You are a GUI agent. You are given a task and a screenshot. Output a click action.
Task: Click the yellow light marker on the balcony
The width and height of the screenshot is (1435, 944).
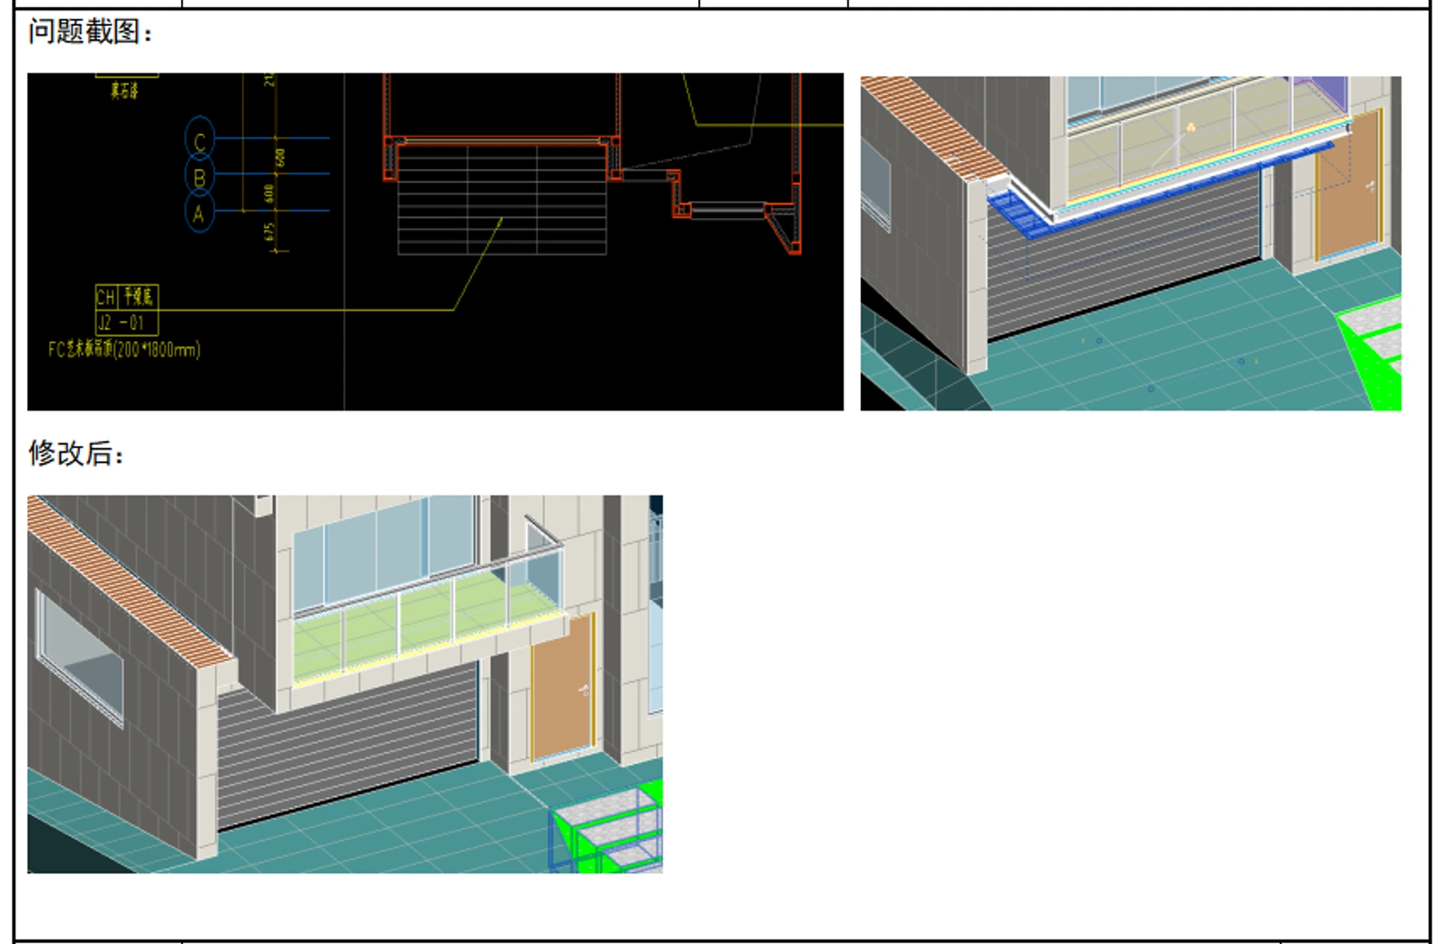1191,127
